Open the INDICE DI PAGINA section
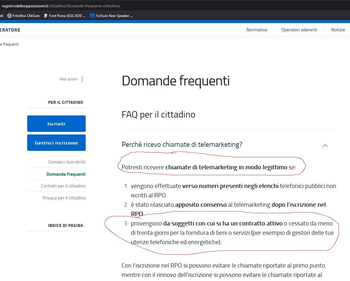This screenshot has height=281, width=350. 65,225
